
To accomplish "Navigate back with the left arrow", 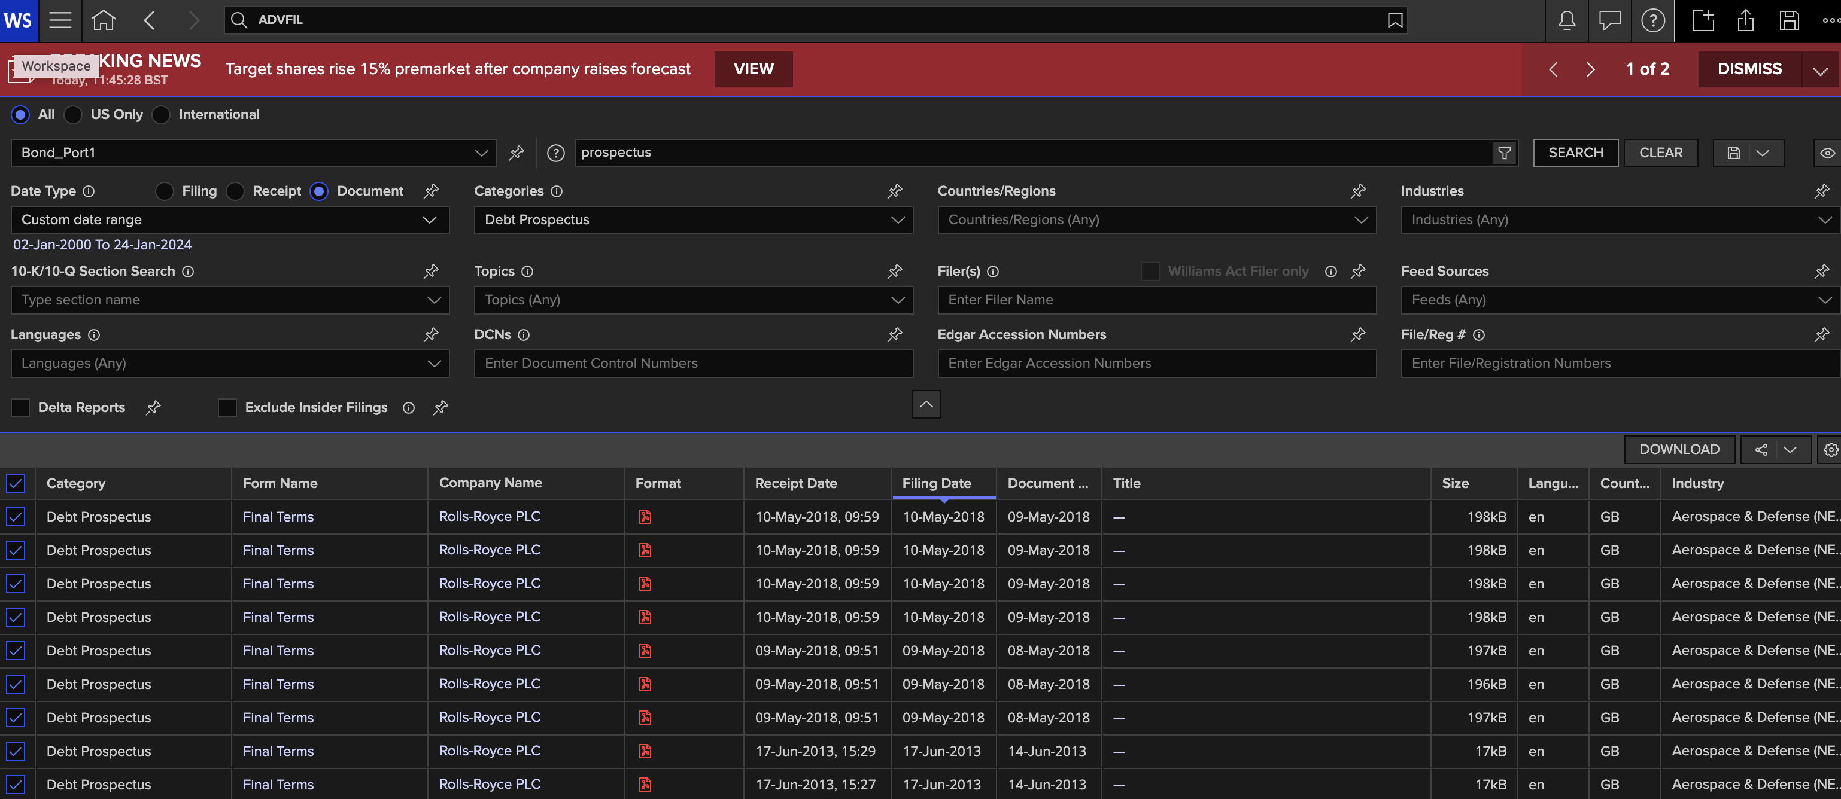I will (x=150, y=20).
